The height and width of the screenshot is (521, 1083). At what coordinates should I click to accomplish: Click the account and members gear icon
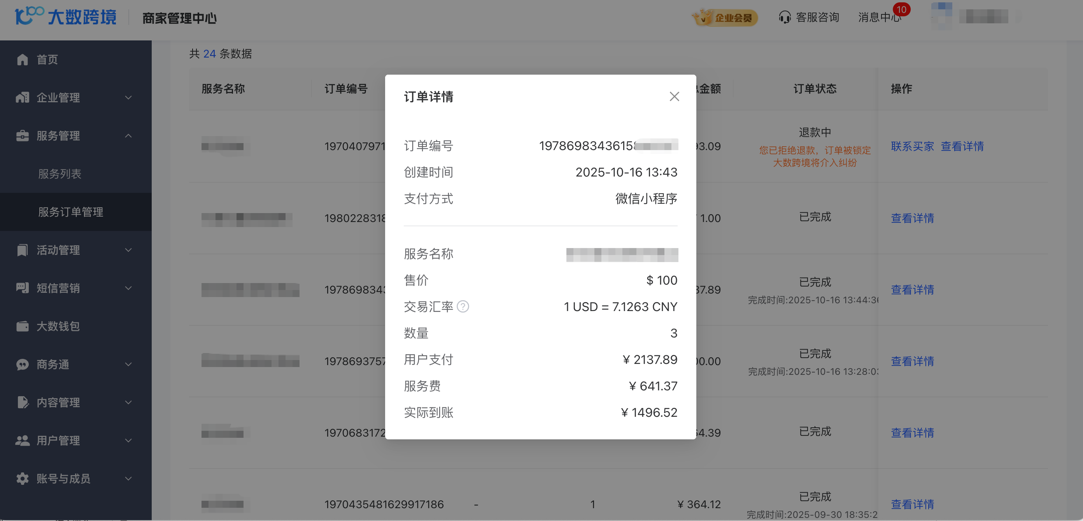(22, 479)
